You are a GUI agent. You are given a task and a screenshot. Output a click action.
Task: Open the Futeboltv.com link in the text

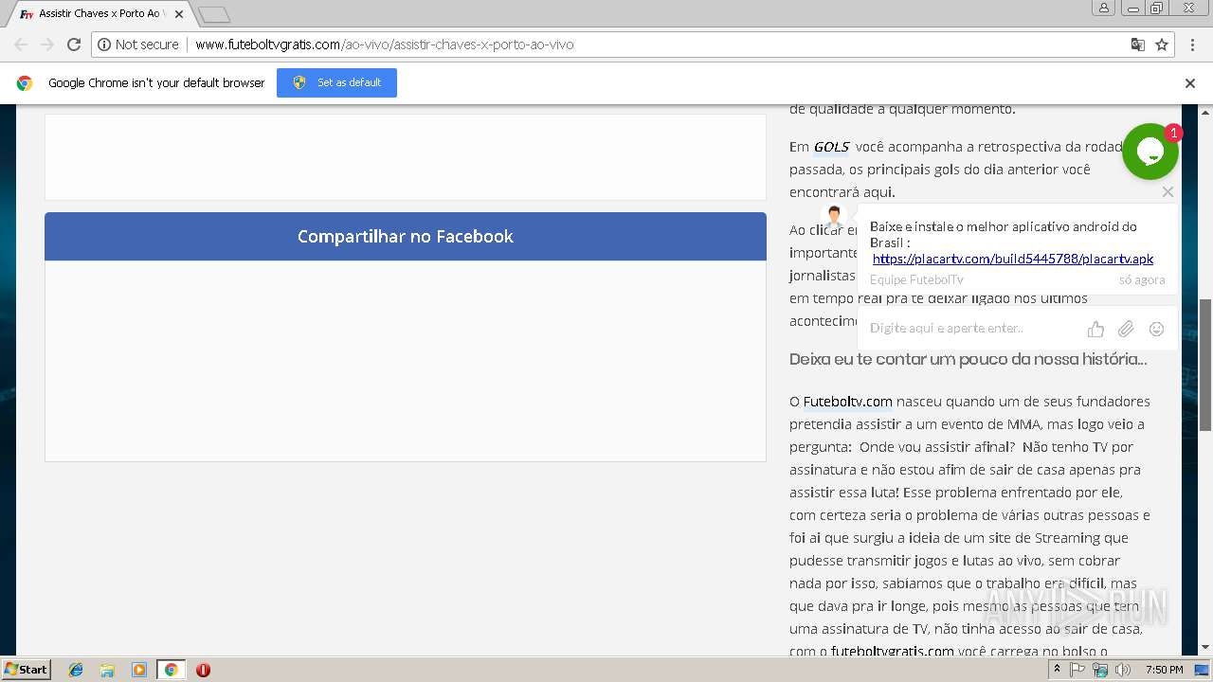pyautogui.click(x=848, y=402)
